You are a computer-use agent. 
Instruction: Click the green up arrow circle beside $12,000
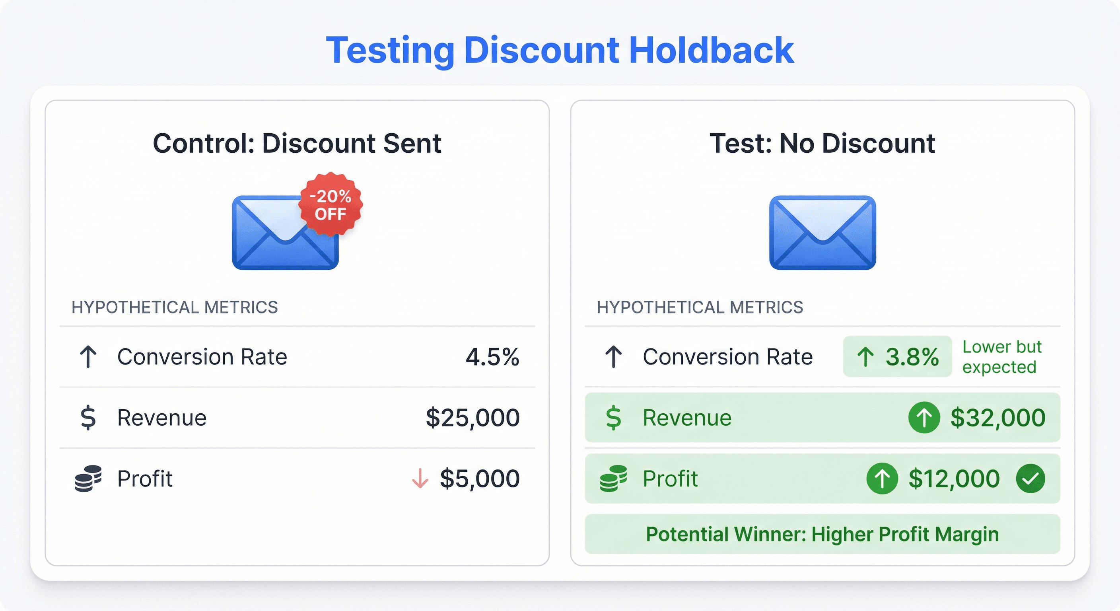pos(882,479)
